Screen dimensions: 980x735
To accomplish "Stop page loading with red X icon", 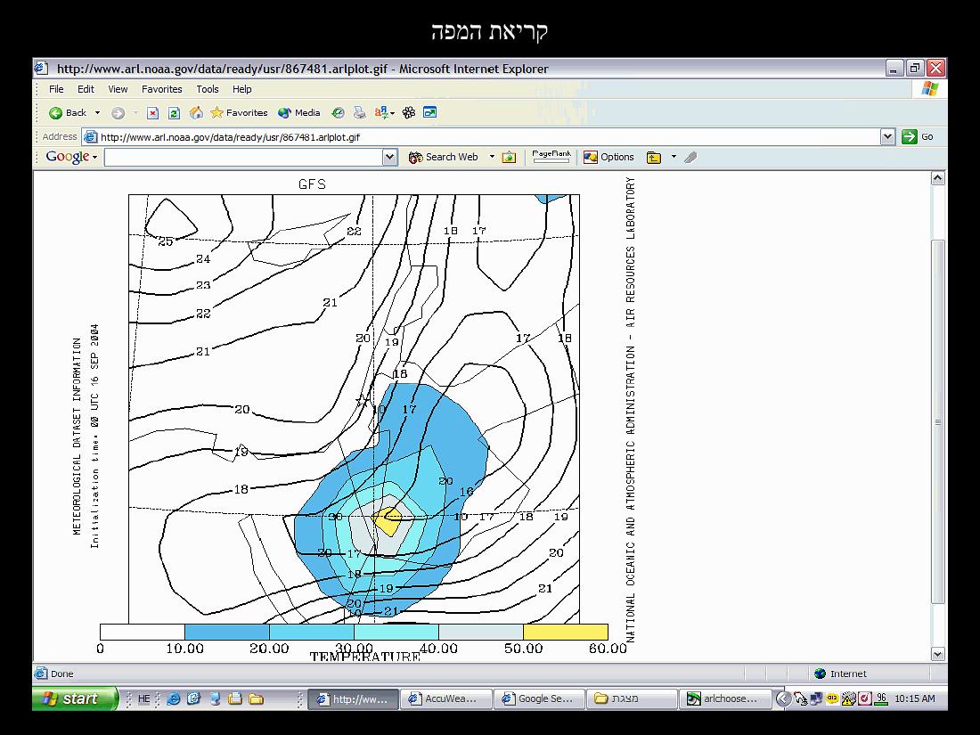I will click(x=152, y=113).
